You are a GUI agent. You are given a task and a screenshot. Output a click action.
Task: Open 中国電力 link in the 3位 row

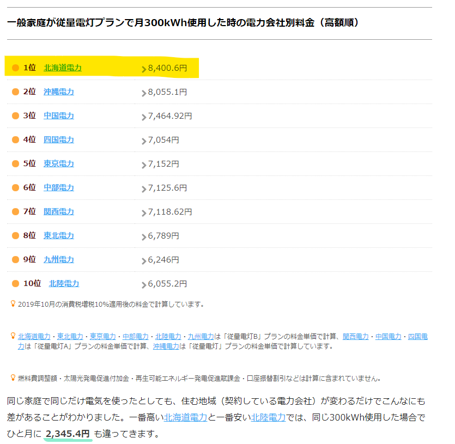59,115
